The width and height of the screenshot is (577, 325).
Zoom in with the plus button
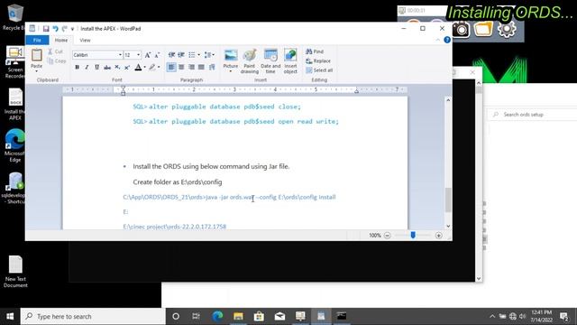439,235
